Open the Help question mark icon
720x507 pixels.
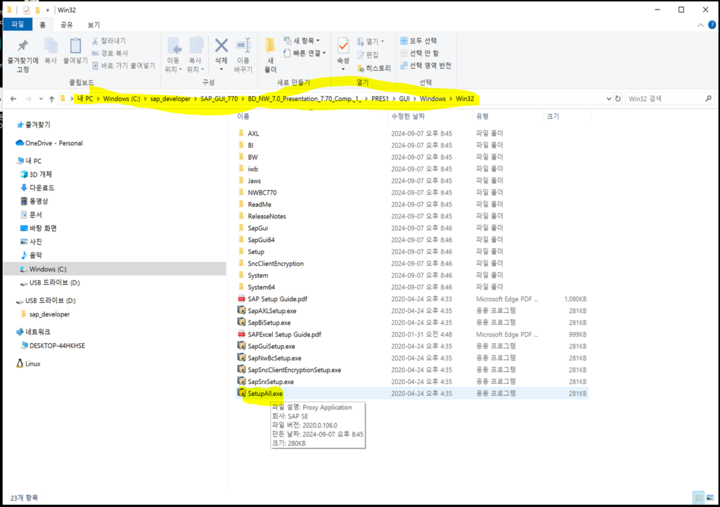coord(712,25)
